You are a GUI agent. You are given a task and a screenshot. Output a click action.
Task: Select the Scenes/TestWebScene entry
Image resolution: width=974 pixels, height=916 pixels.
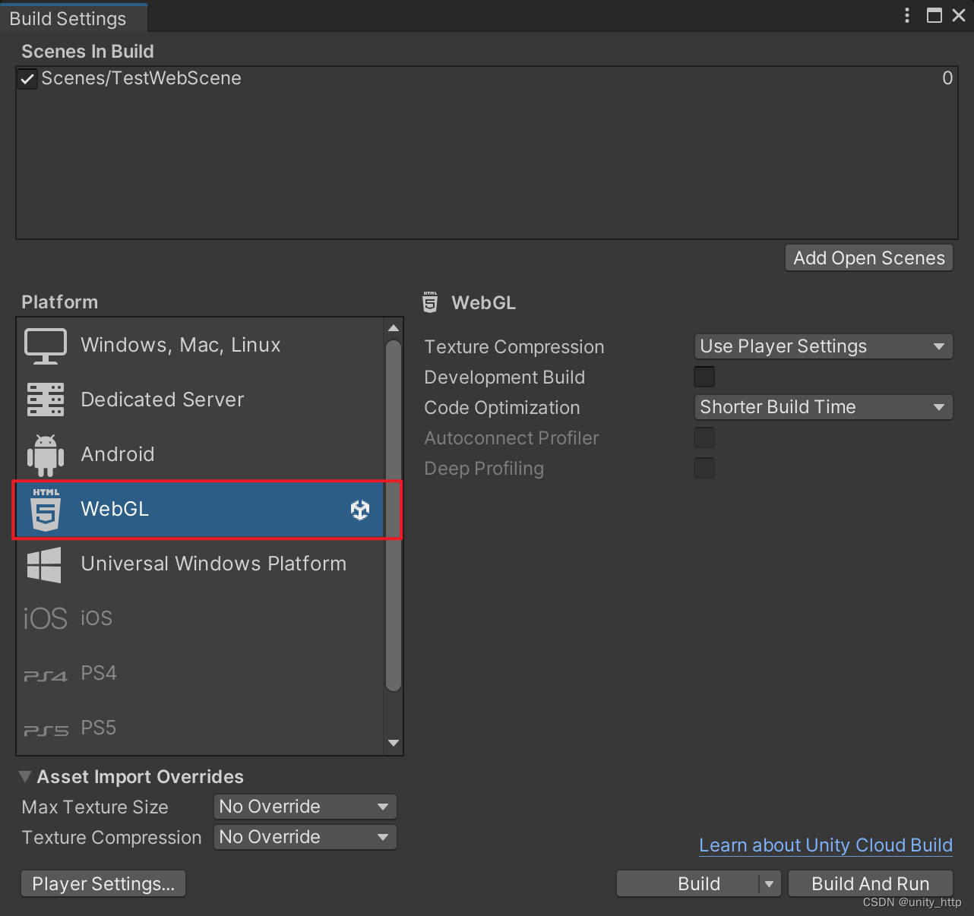(486, 78)
